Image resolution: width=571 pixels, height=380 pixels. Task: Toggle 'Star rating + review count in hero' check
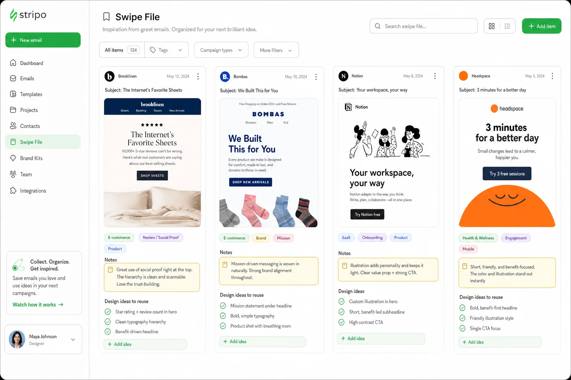(x=108, y=312)
